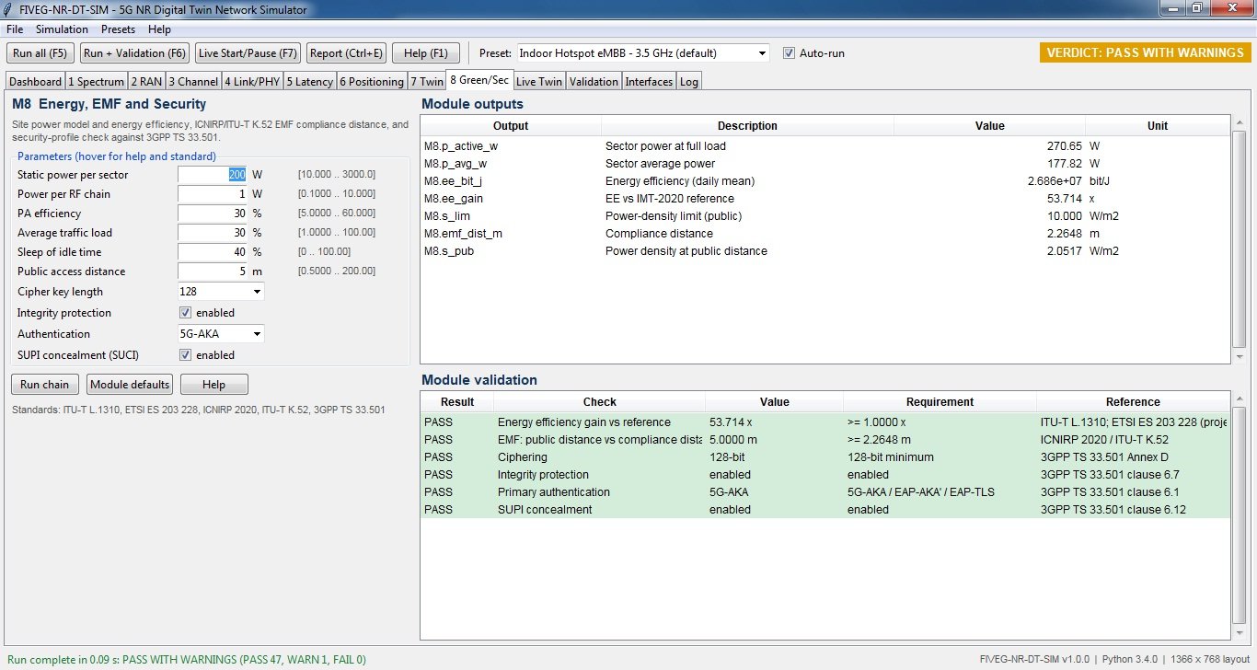
Task: Open the 3 Channel tab
Action: point(194,82)
